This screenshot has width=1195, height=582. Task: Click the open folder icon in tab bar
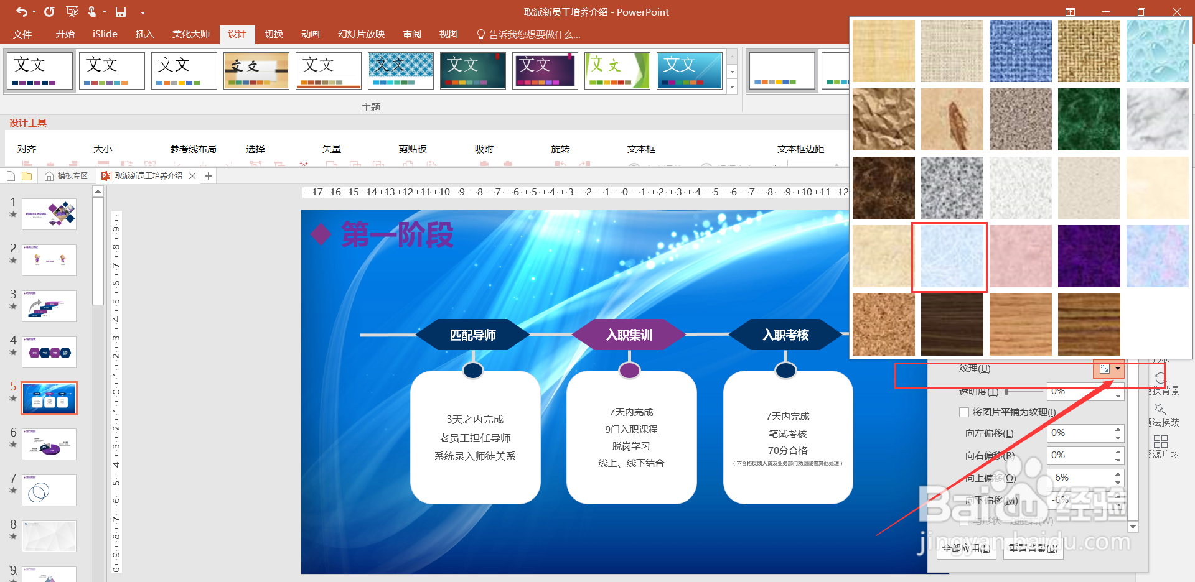click(27, 176)
